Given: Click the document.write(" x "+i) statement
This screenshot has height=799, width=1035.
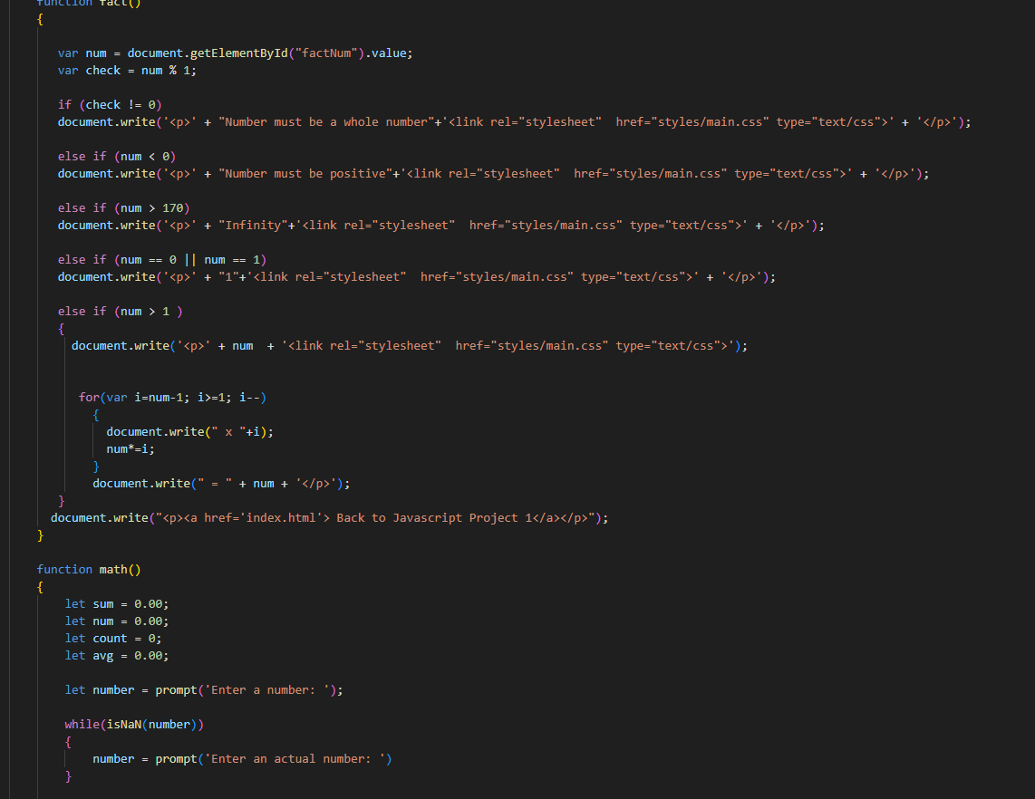Looking at the screenshot, I should click(x=189, y=432).
